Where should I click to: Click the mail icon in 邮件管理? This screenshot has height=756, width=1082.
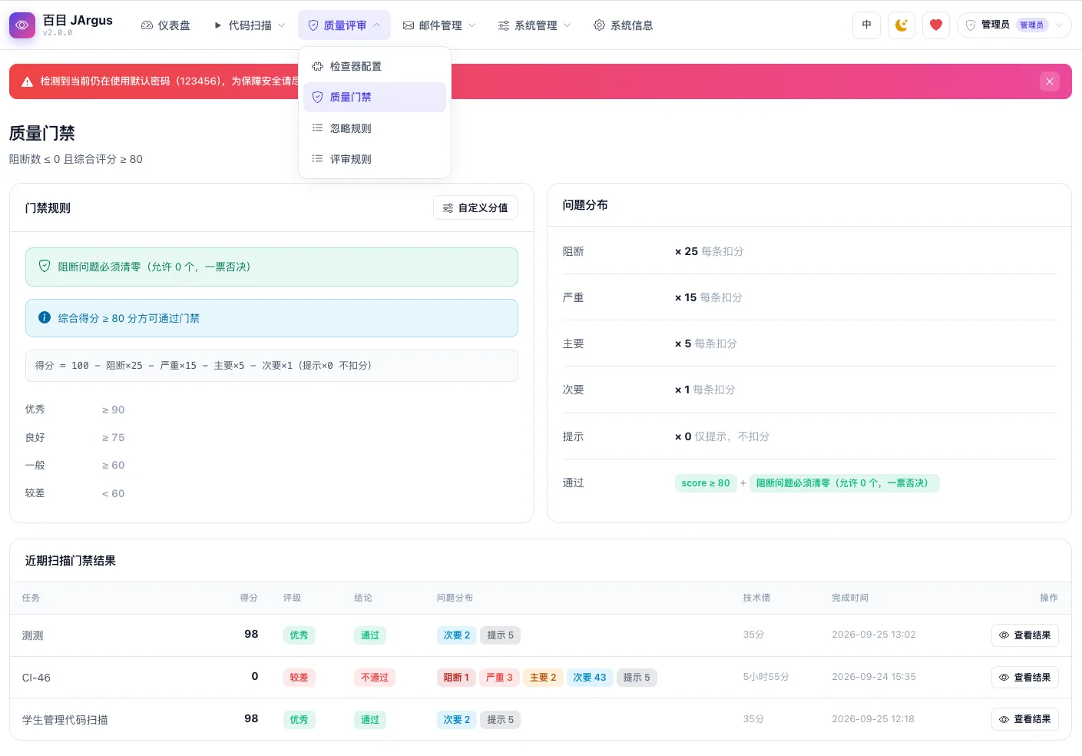click(x=409, y=25)
